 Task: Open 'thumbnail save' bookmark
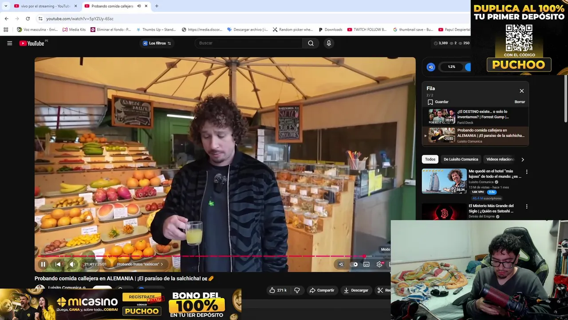click(x=413, y=30)
